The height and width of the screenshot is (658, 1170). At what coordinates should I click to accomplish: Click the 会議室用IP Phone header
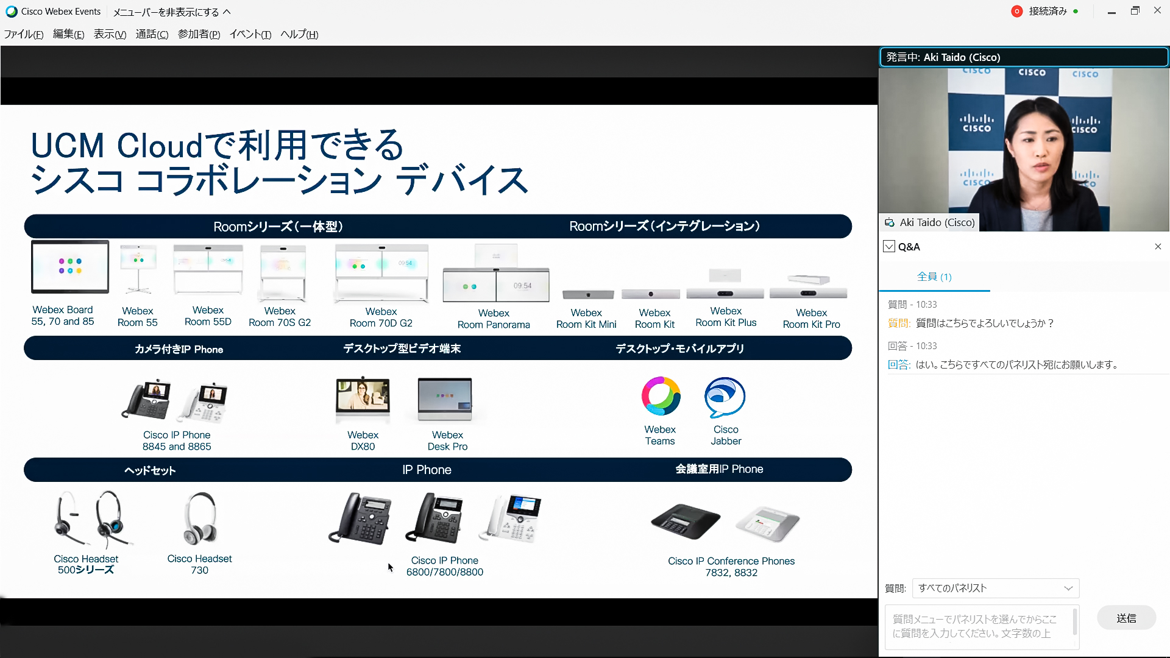(719, 469)
